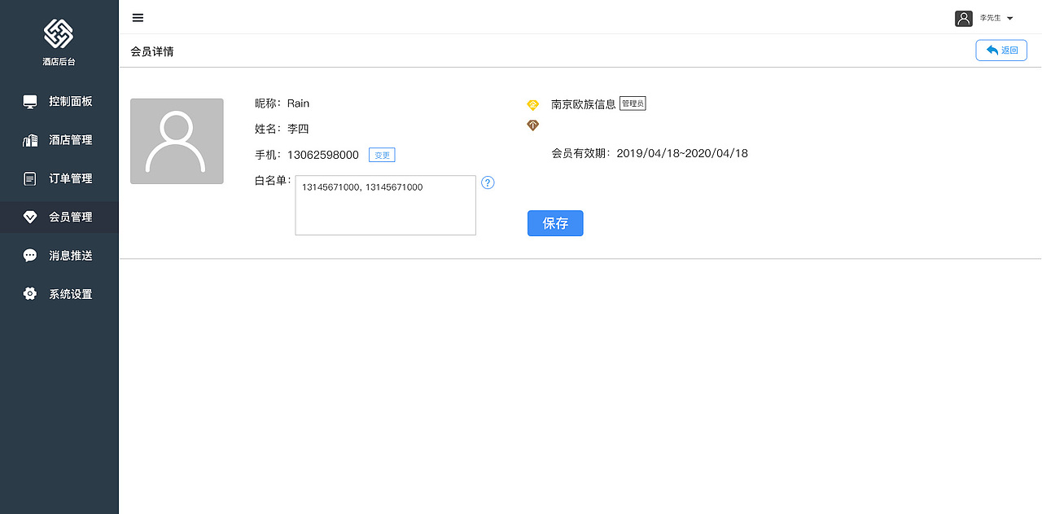Click the 系统设置 gear icon
This screenshot has height=514, width=1042.
pos(30,293)
